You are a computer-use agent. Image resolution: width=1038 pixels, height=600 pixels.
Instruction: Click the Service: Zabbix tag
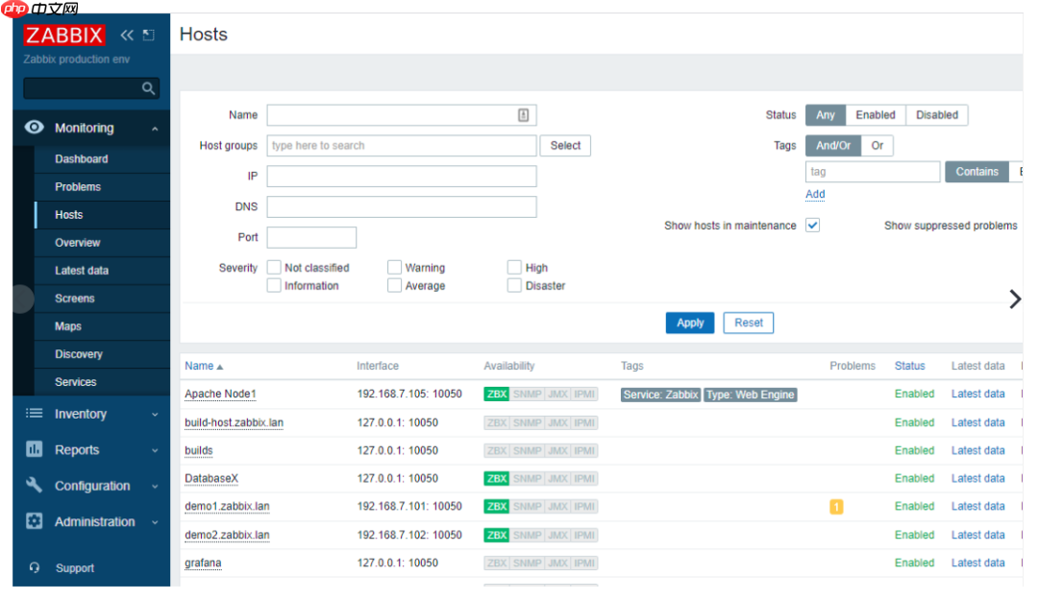[x=660, y=395]
